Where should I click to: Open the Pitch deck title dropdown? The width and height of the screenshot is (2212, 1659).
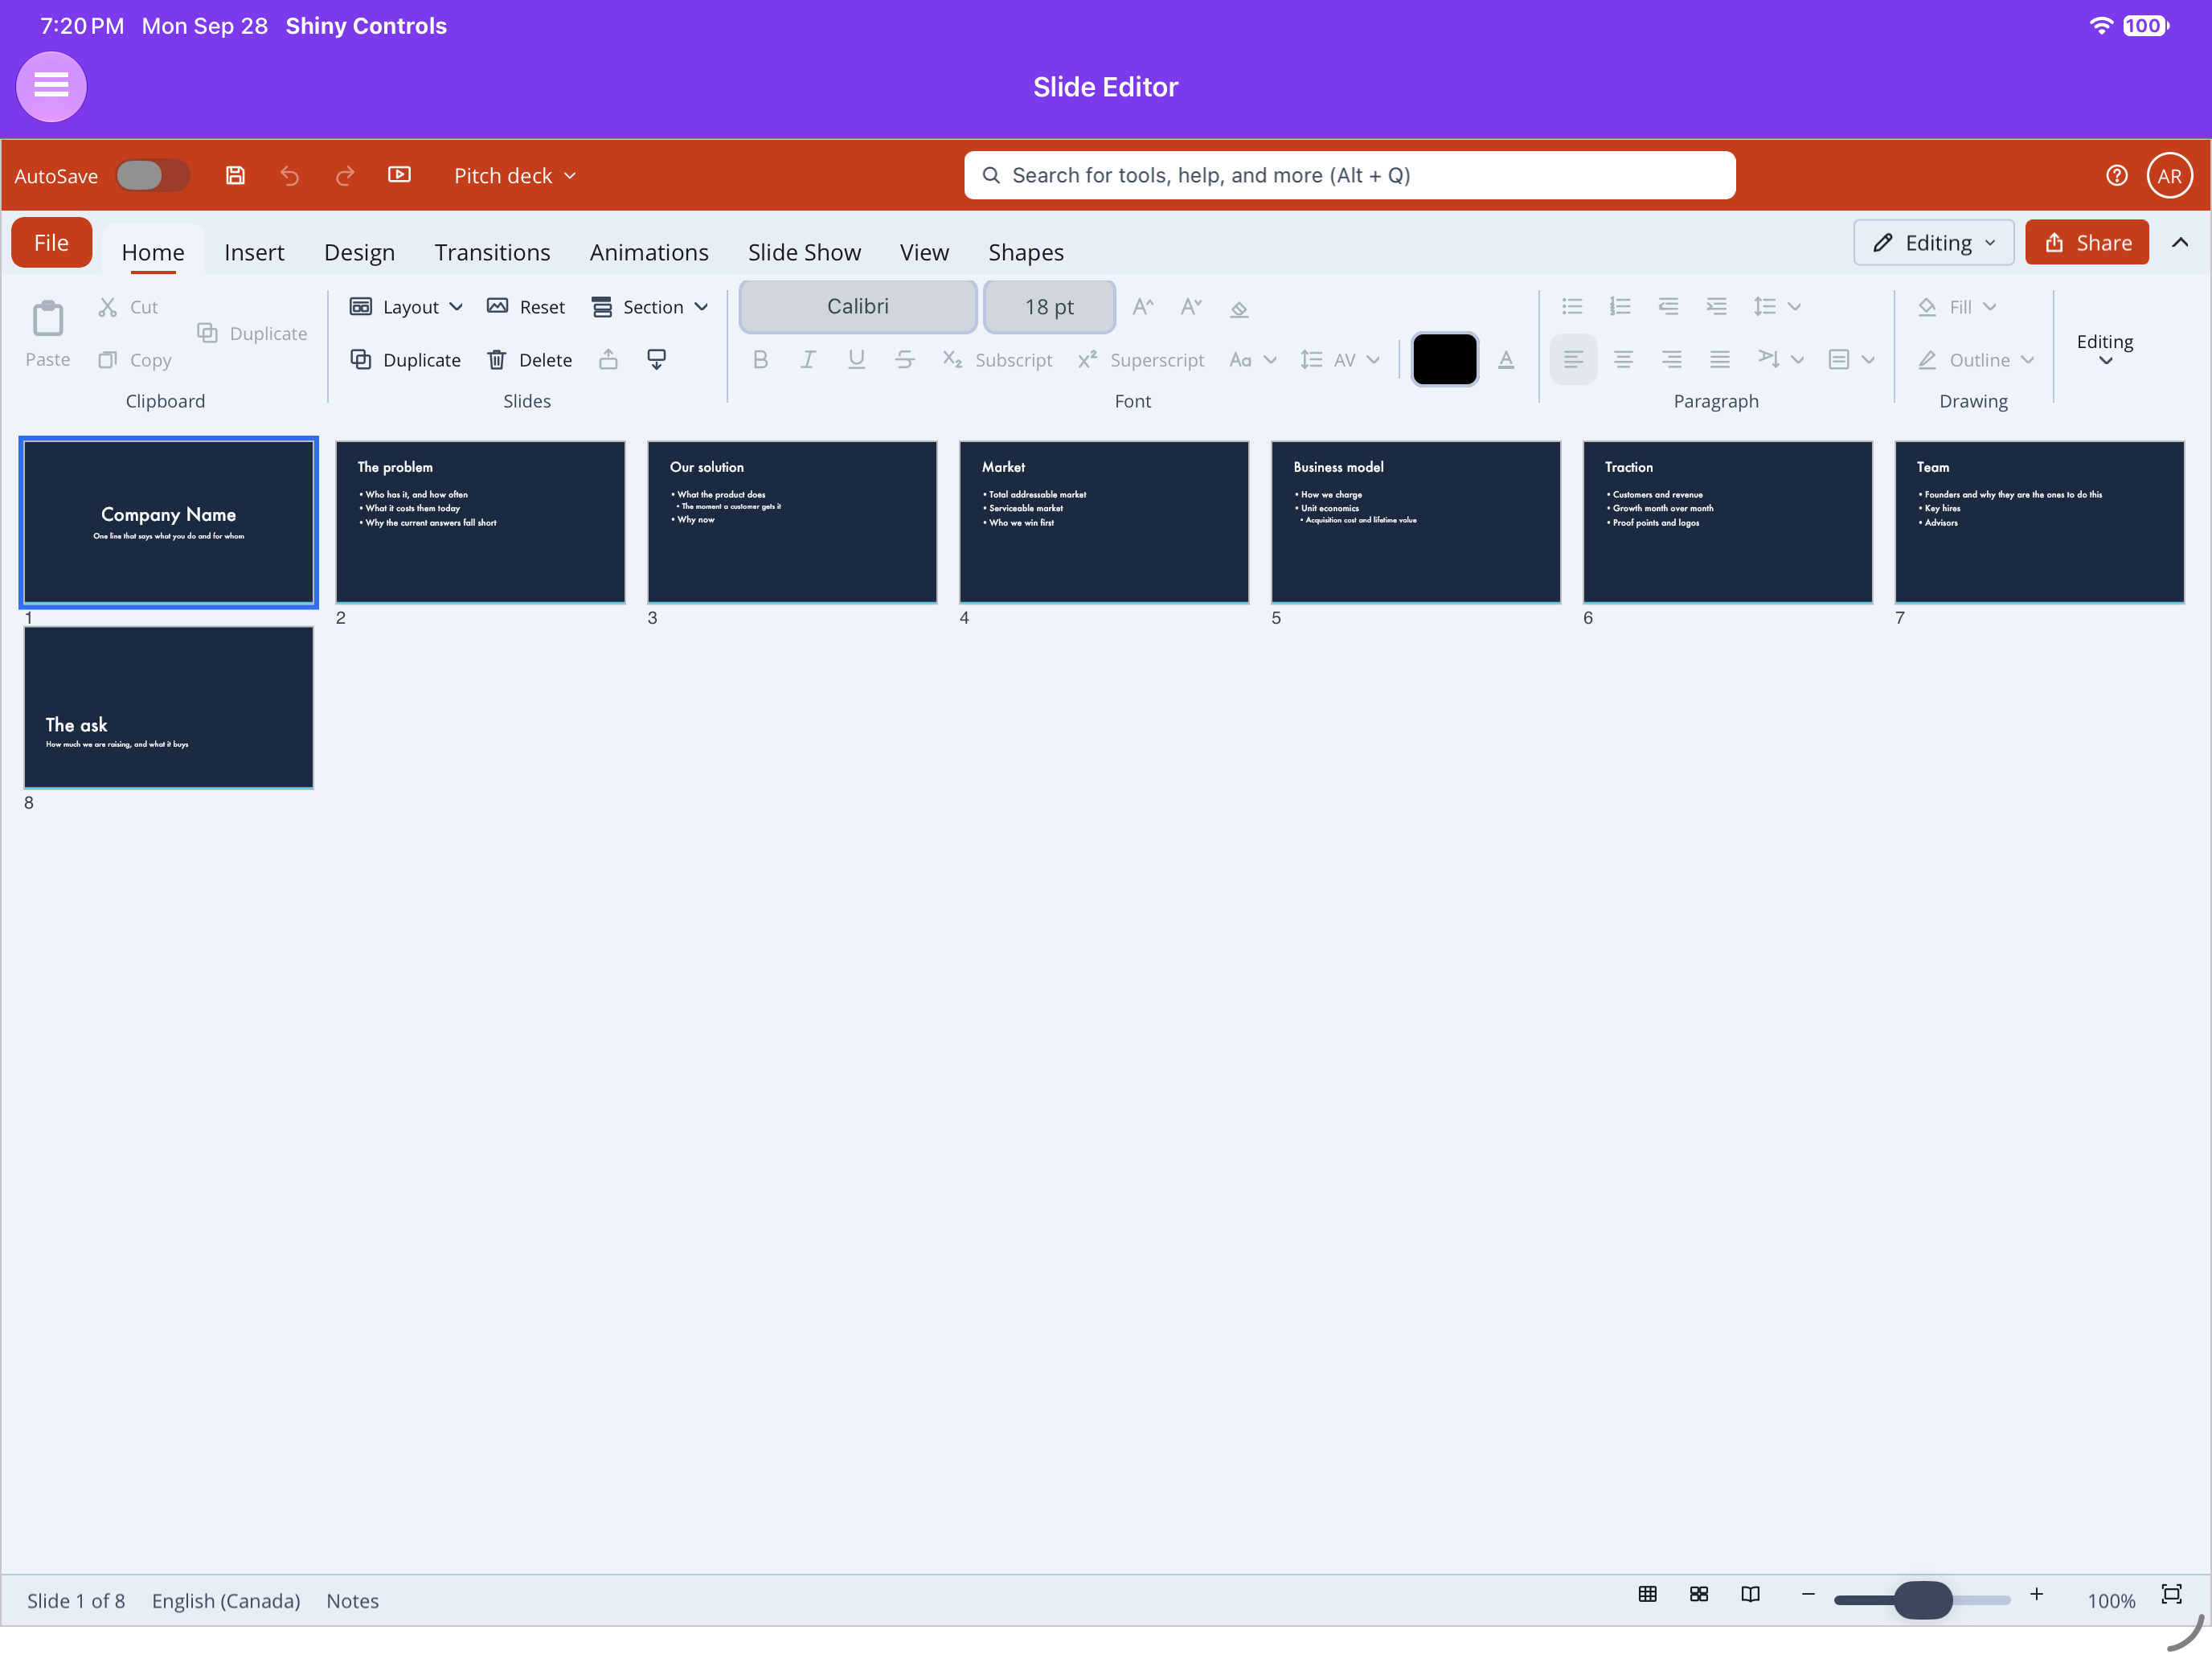click(515, 175)
